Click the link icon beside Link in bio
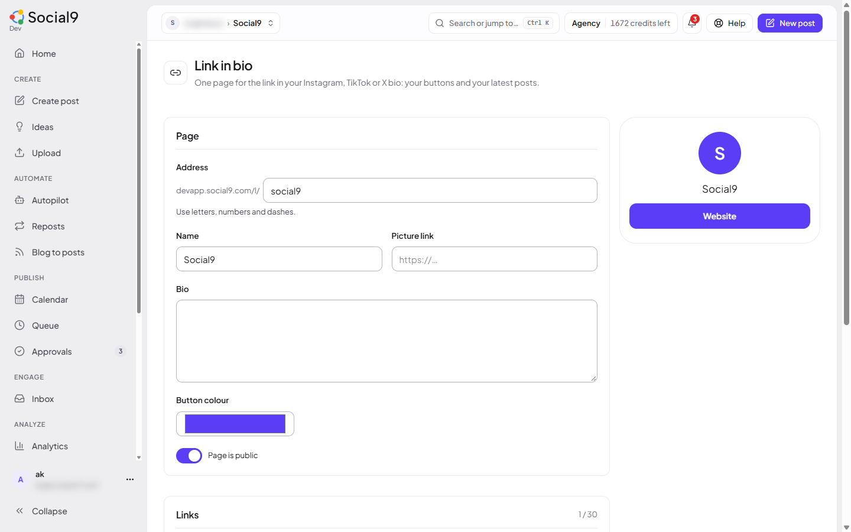 coord(176,73)
